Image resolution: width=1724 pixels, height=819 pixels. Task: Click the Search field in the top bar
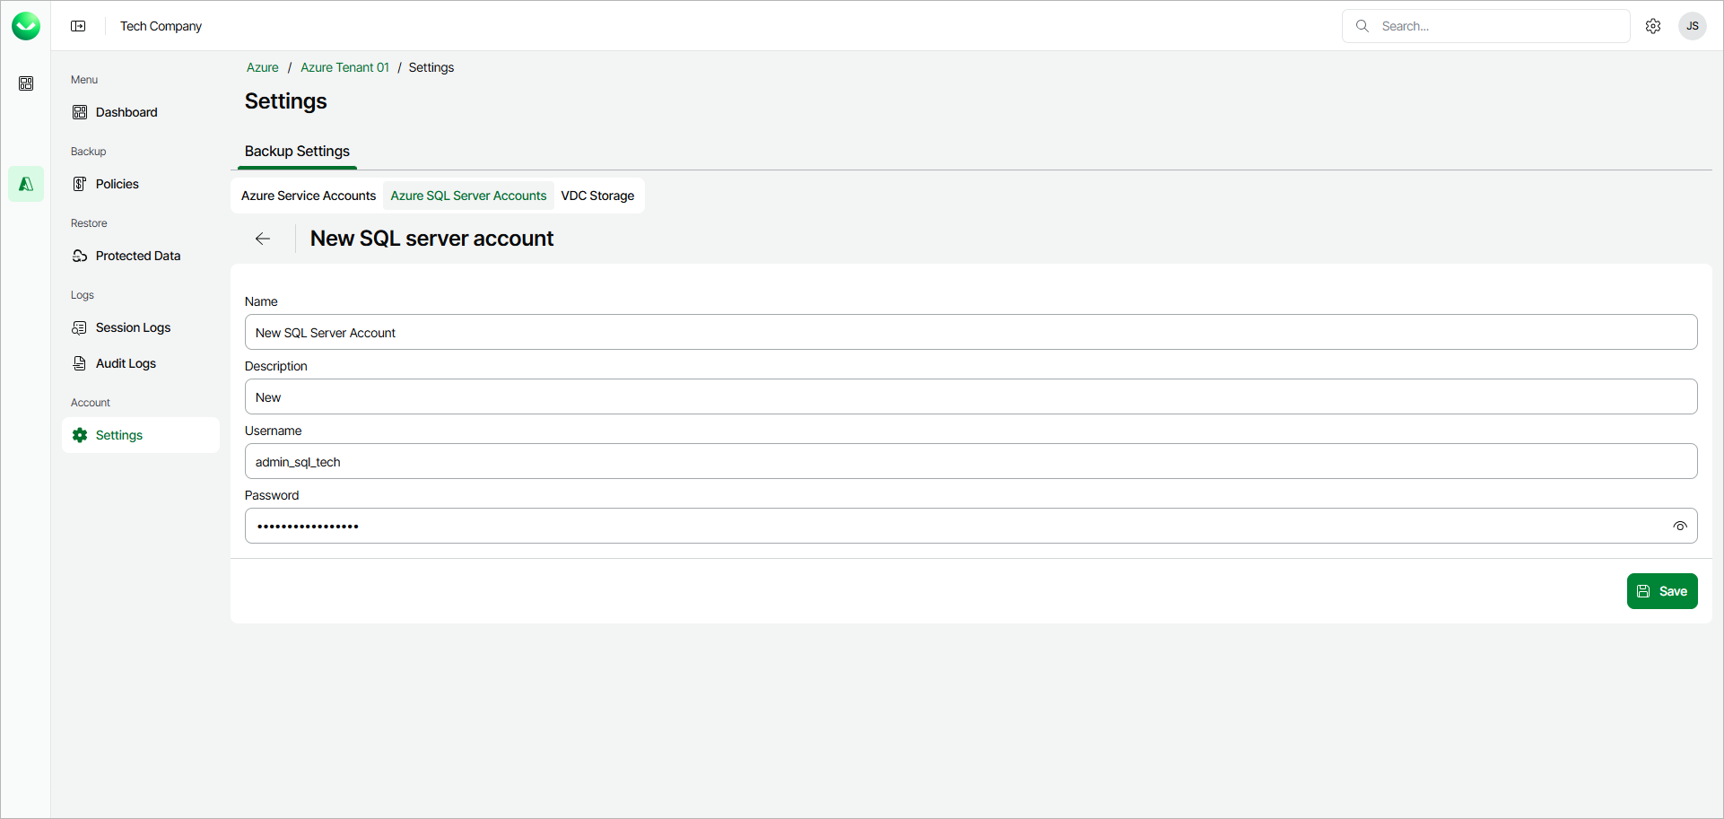tap(1485, 25)
